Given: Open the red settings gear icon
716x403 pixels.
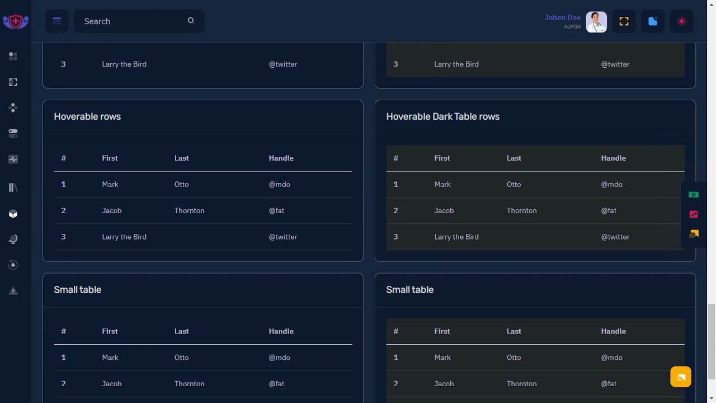Looking at the screenshot, I should click(x=681, y=21).
